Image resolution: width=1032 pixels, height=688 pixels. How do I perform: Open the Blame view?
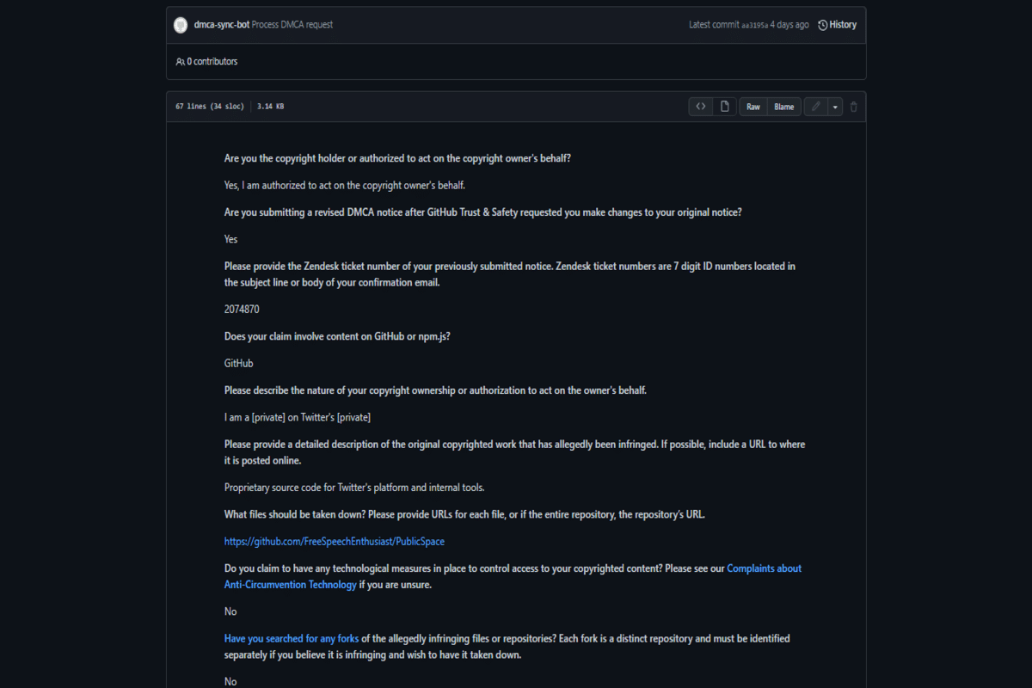[784, 107]
